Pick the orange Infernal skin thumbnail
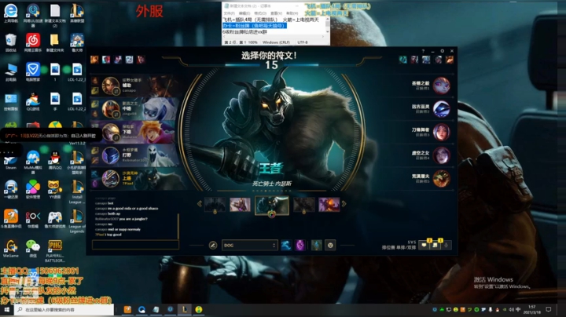Image resolution: width=566 pixels, height=317 pixels. 329,205
